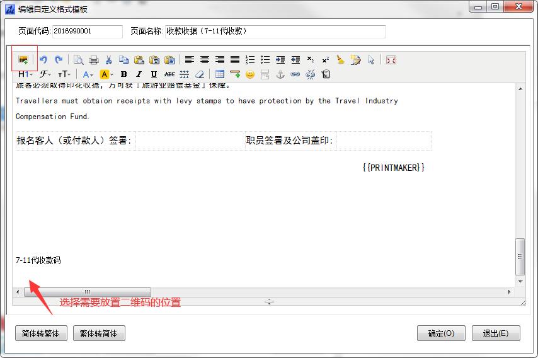Click the 简体转繁体 button
This screenshot has height=358, width=538.
[x=41, y=333]
